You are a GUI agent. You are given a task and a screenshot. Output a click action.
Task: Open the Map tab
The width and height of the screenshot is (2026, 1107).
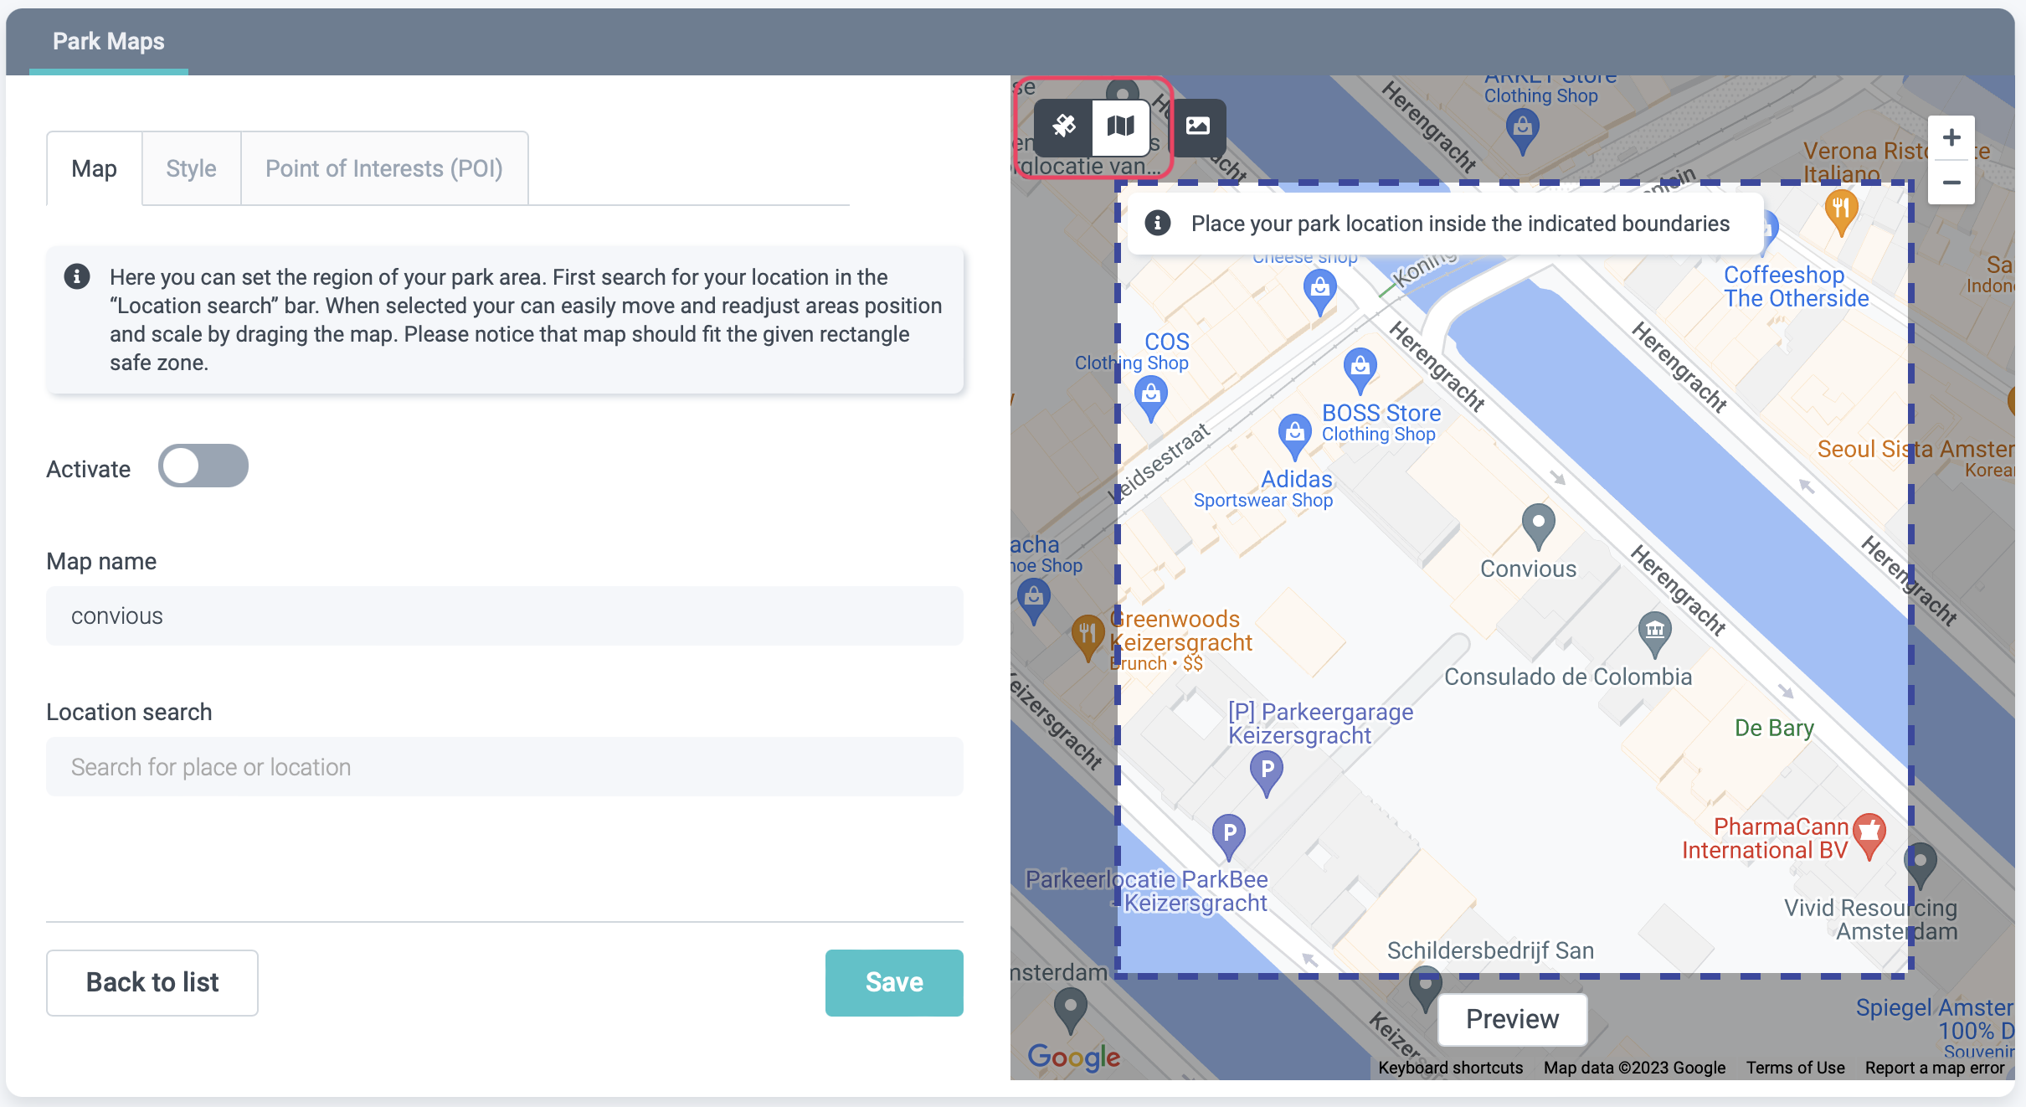point(94,168)
